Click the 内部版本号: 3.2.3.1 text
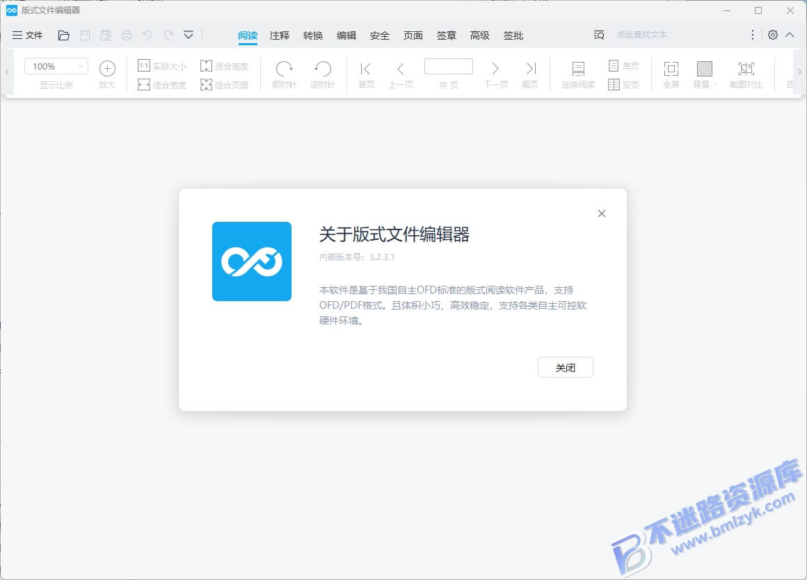 357,257
